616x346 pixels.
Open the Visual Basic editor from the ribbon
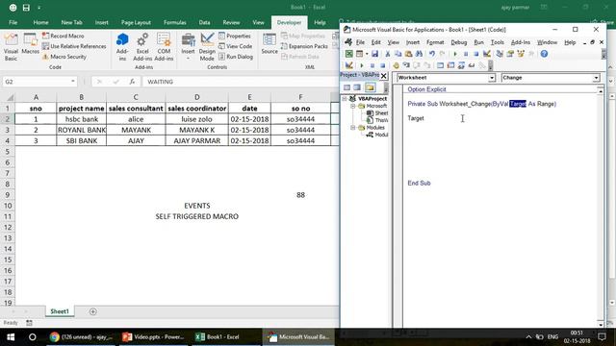[x=11, y=47]
